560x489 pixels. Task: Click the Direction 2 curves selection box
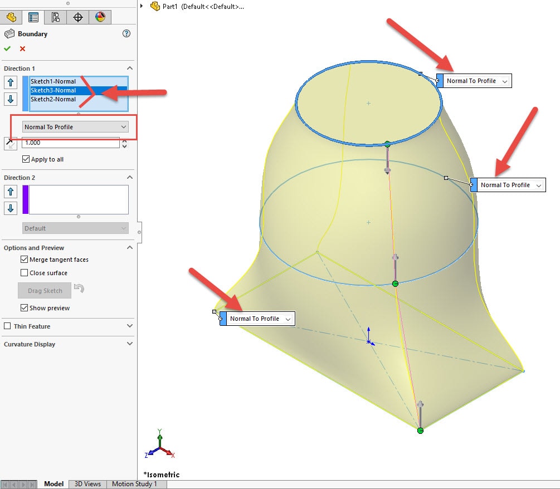click(79, 199)
